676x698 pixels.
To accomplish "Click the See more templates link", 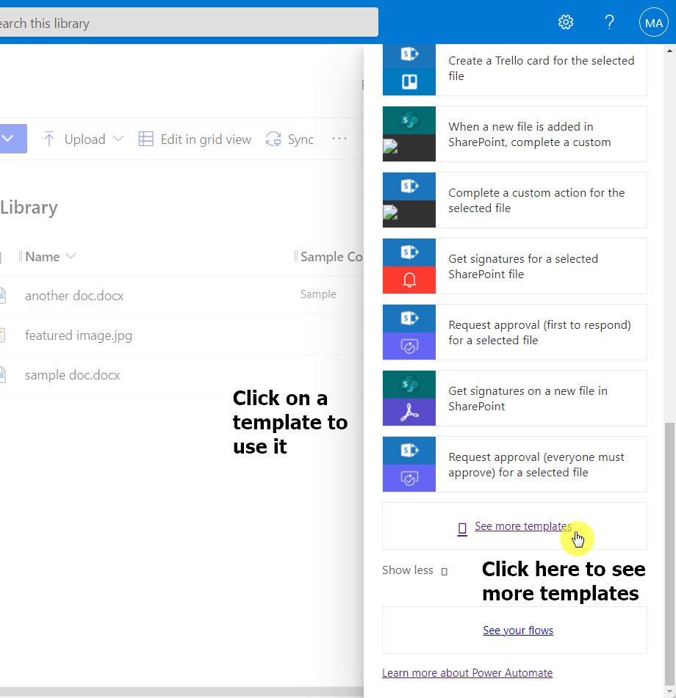I will click(x=522, y=526).
